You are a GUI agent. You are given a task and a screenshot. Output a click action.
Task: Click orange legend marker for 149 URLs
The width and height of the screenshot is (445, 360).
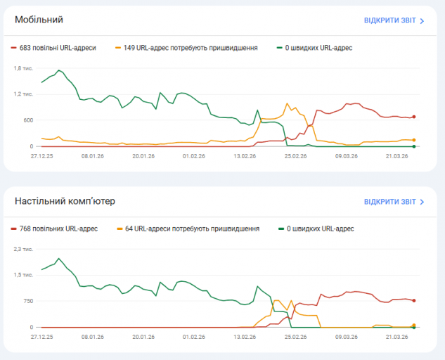117,48
